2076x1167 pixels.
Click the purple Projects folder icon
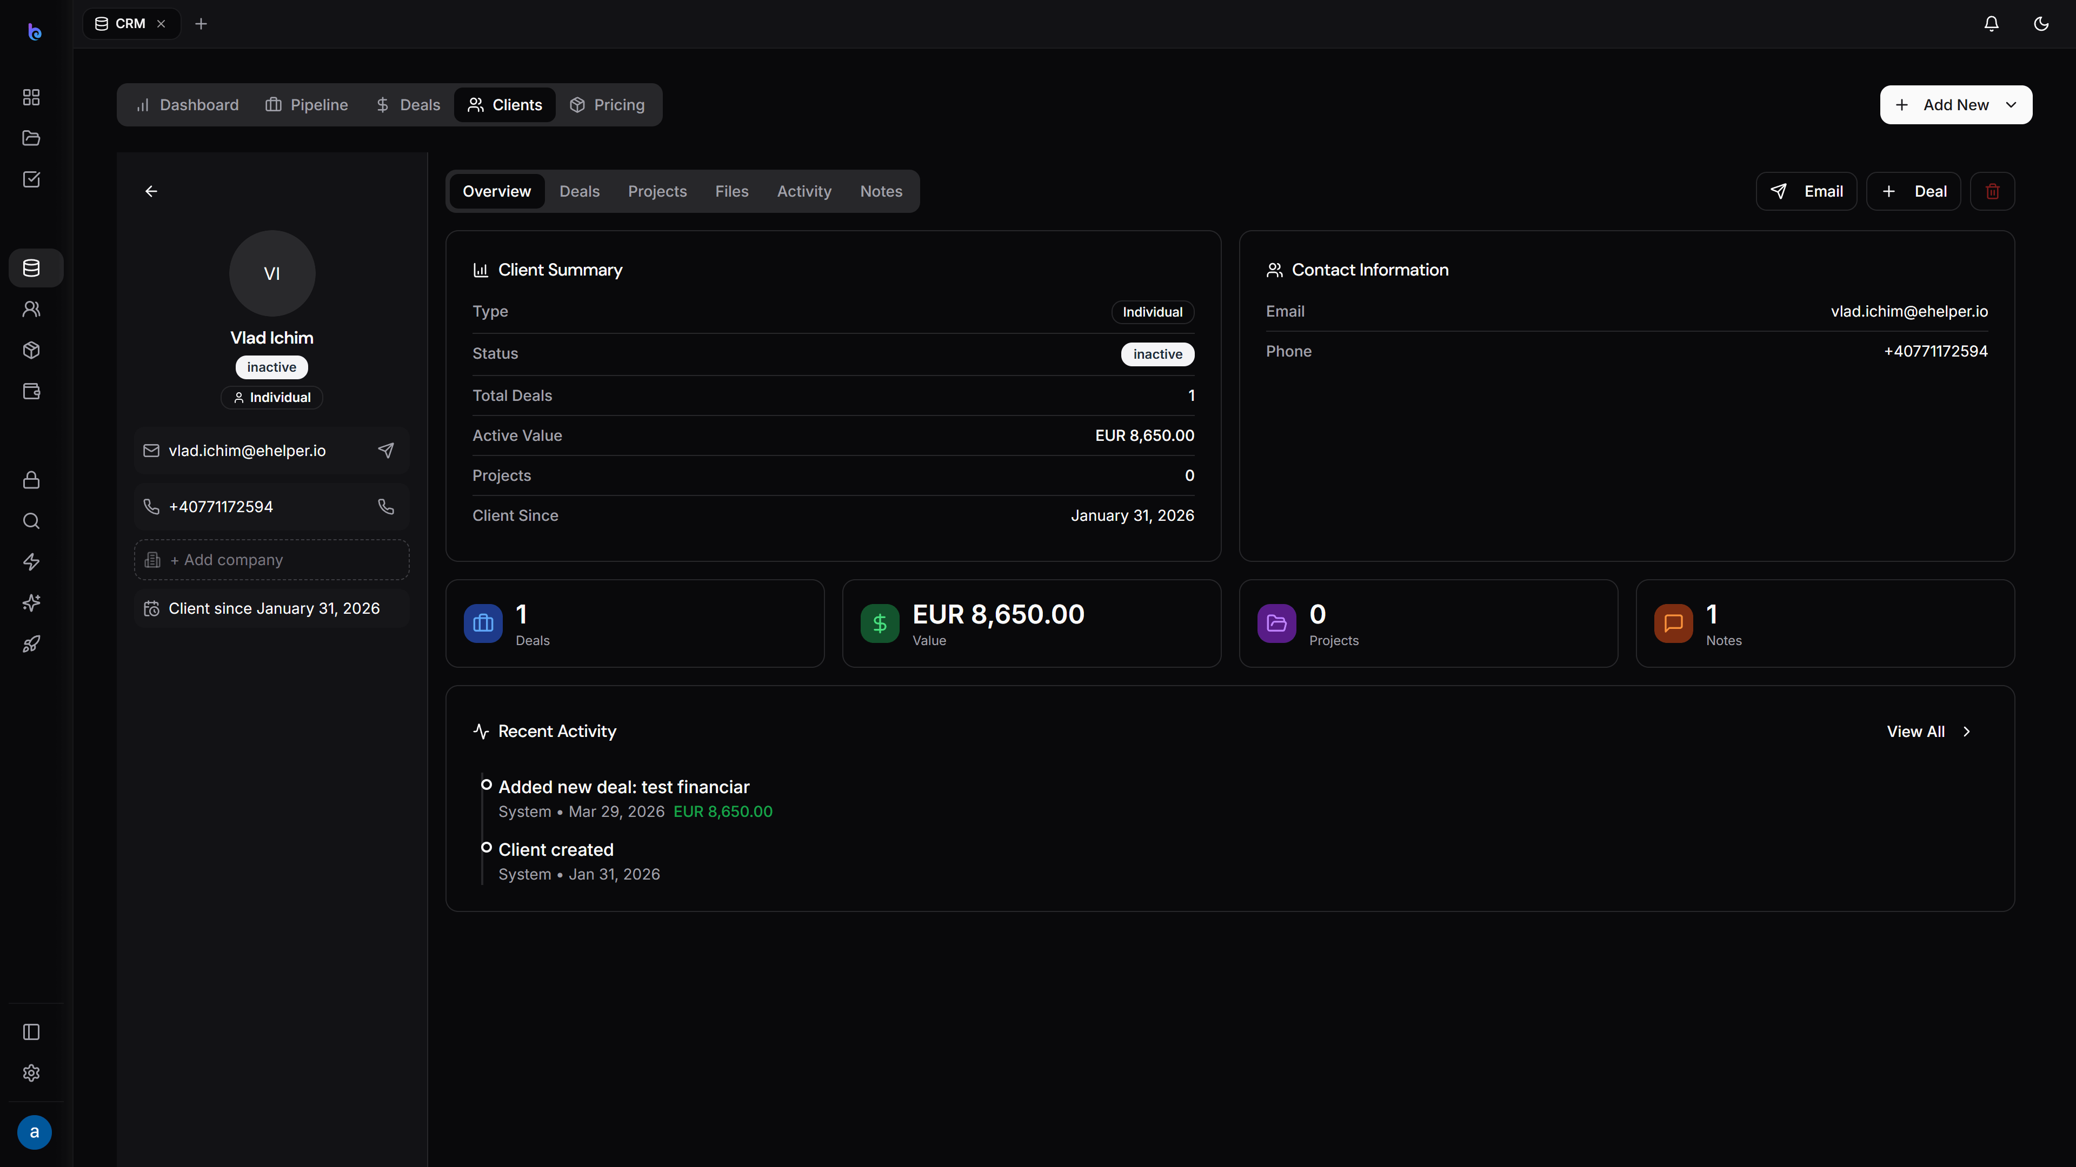(x=1276, y=623)
